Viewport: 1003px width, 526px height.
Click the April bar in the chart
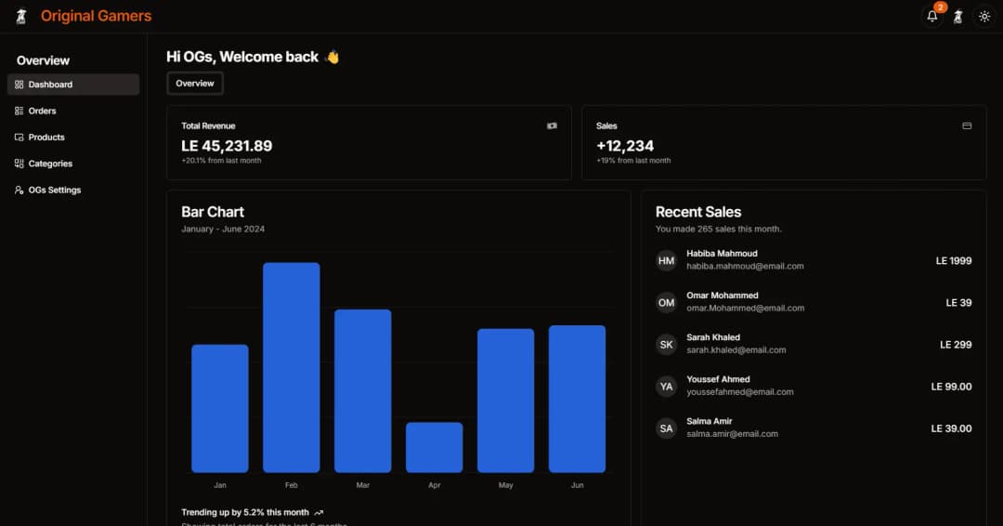(435, 447)
